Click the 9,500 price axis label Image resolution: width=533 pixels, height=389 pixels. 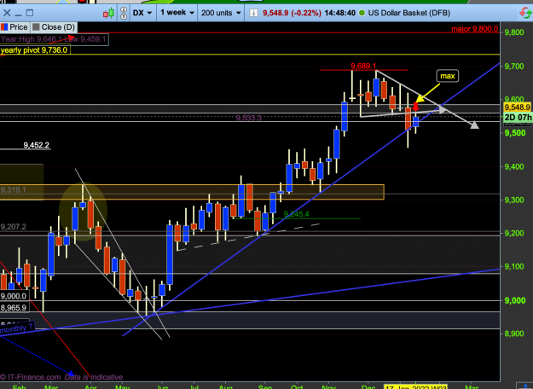514,133
